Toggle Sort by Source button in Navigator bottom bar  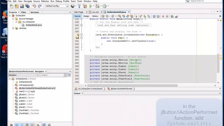pos(49,125)
